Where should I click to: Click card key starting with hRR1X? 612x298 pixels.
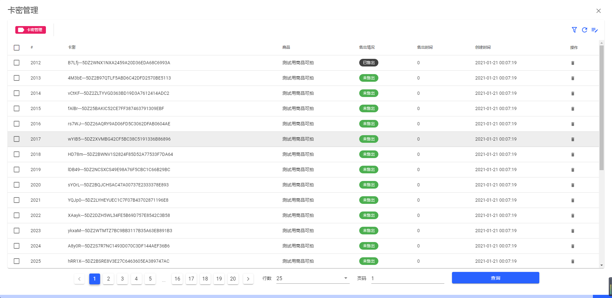pyautogui.click(x=119, y=261)
